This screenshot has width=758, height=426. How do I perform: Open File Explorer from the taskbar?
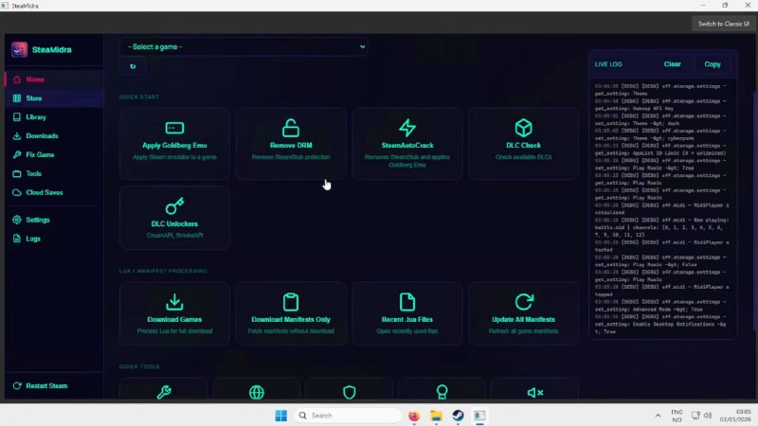[436, 416]
